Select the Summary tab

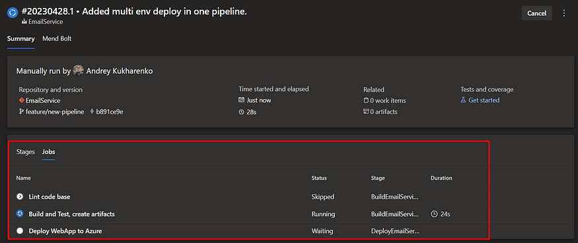click(20, 39)
